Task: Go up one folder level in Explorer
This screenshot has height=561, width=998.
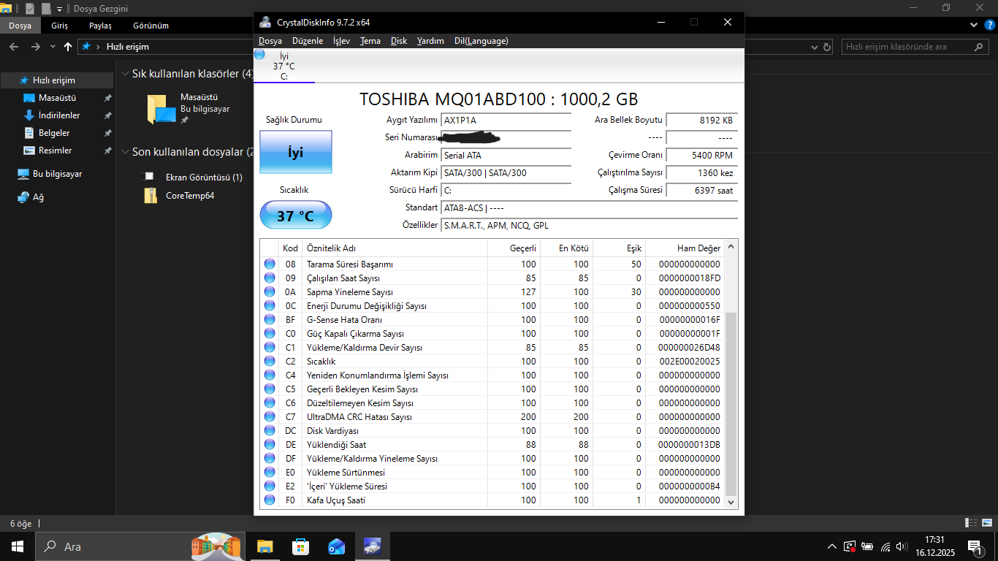Action: [68, 47]
